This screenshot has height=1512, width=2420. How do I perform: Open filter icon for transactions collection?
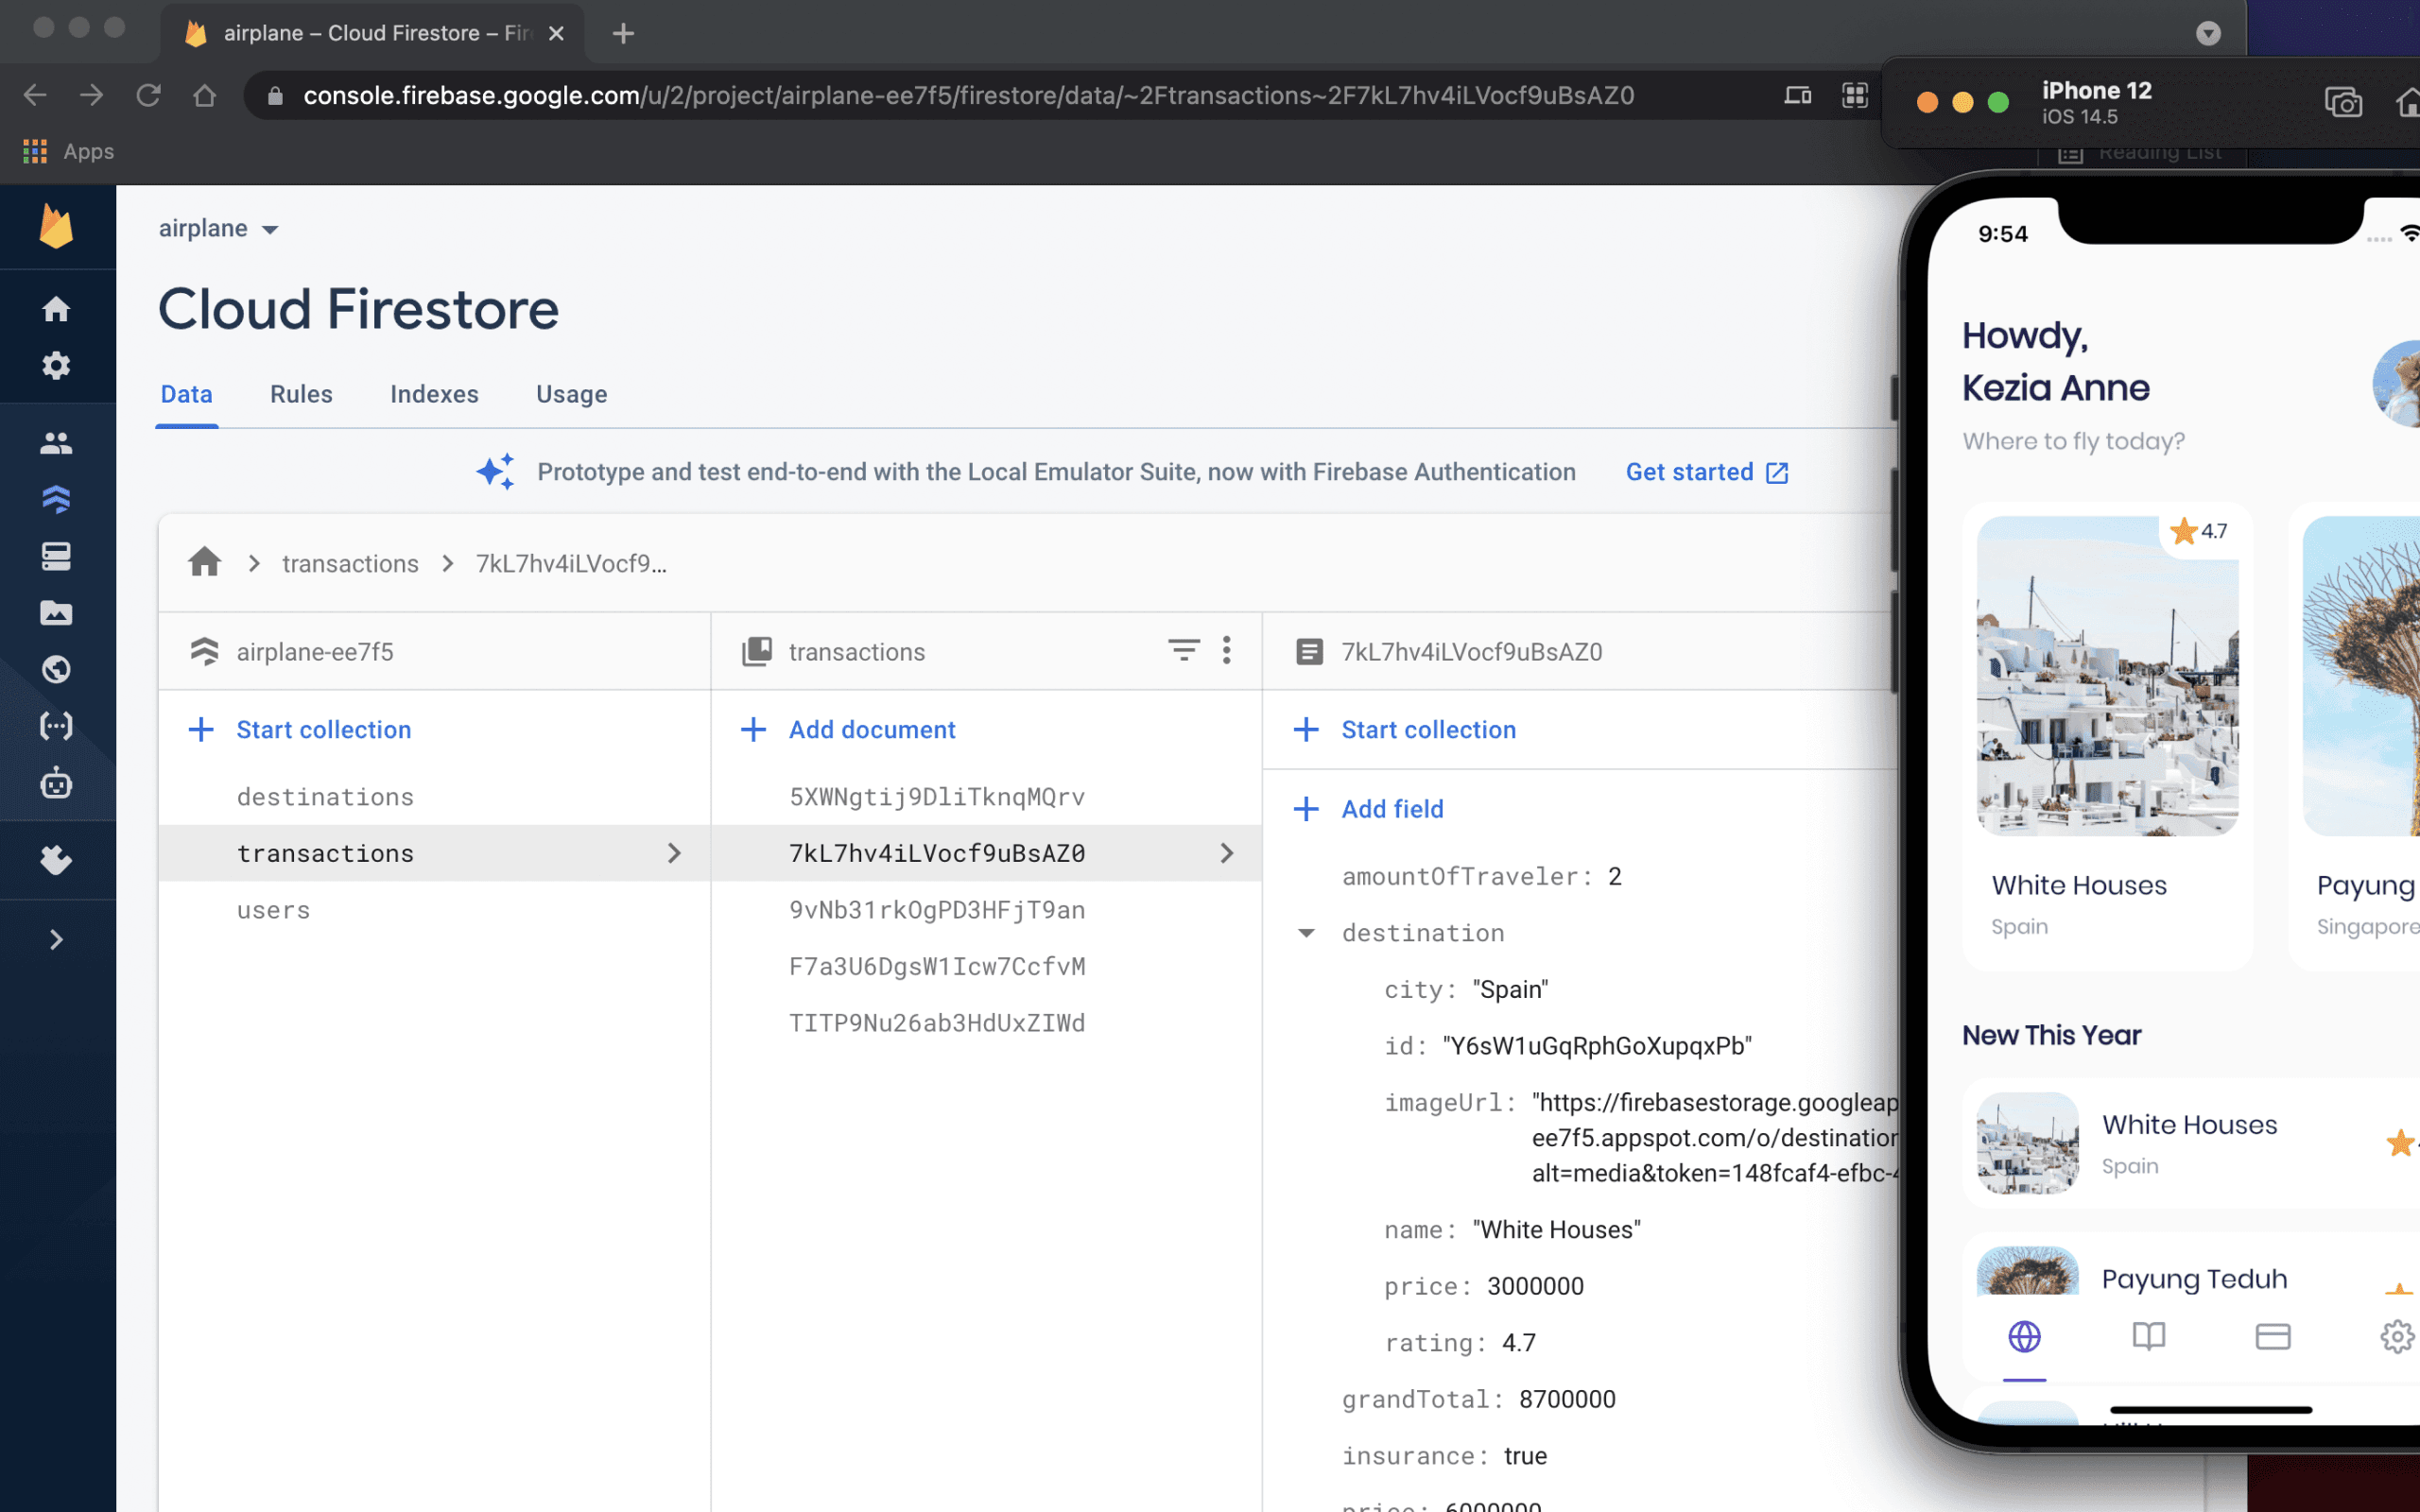[x=1184, y=651]
